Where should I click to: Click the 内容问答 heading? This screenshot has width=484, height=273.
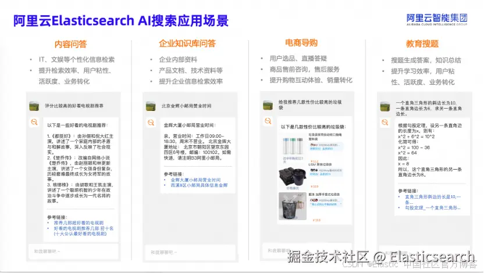tap(71, 44)
